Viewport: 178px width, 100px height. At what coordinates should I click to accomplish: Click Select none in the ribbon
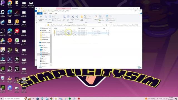[110, 18]
